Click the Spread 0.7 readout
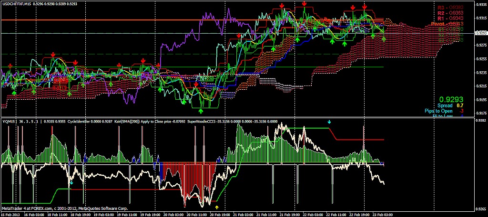 pyautogui.click(x=451, y=106)
